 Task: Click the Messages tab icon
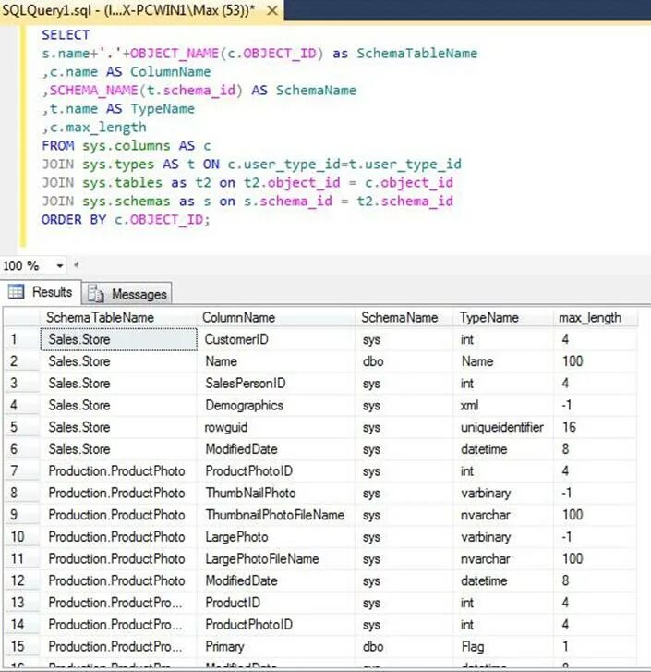click(95, 294)
